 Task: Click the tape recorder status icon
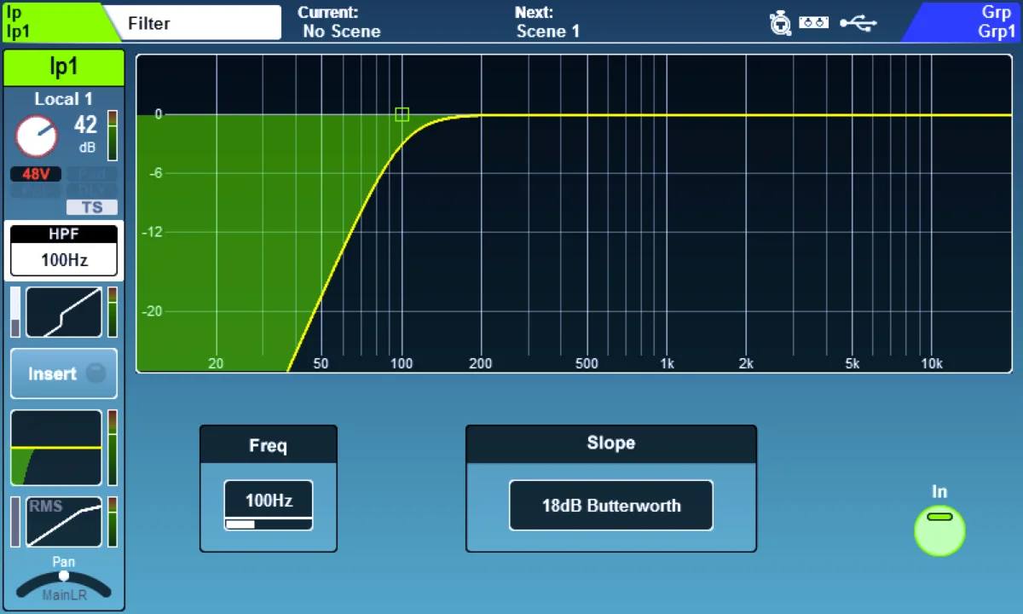(x=814, y=23)
